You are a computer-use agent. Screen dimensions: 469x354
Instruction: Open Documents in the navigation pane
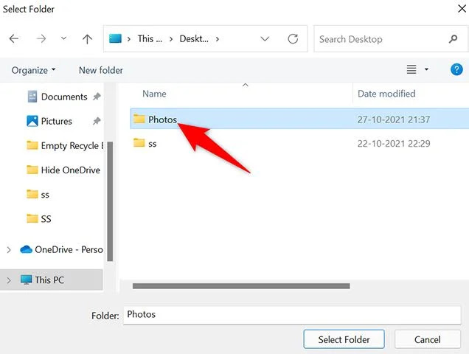pyautogui.click(x=64, y=97)
